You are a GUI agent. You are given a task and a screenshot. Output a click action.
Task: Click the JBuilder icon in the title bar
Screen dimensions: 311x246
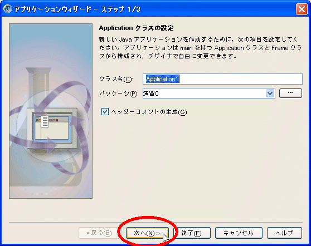pyautogui.click(x=8, y=9)
